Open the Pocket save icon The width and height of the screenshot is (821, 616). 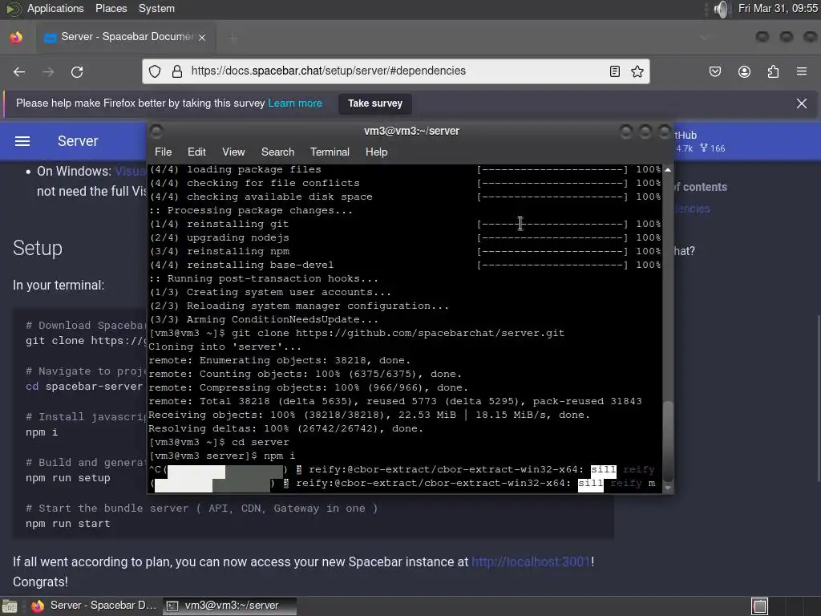pos(714,71)
